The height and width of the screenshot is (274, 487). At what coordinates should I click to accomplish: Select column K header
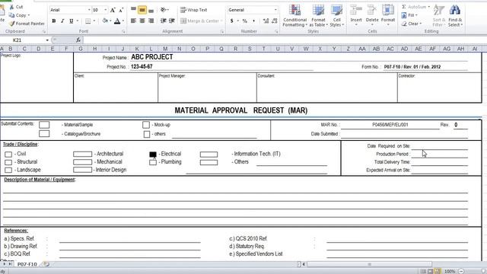137,49
